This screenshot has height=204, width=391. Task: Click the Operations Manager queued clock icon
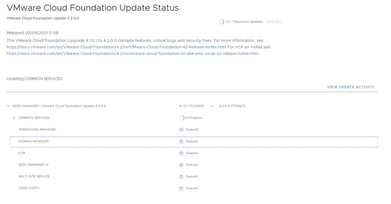tap(181, 130)
